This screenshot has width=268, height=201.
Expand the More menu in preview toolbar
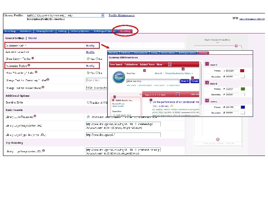[160, 64]
